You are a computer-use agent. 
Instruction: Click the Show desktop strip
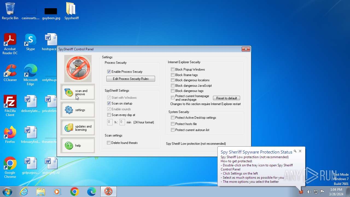(348, 192)
